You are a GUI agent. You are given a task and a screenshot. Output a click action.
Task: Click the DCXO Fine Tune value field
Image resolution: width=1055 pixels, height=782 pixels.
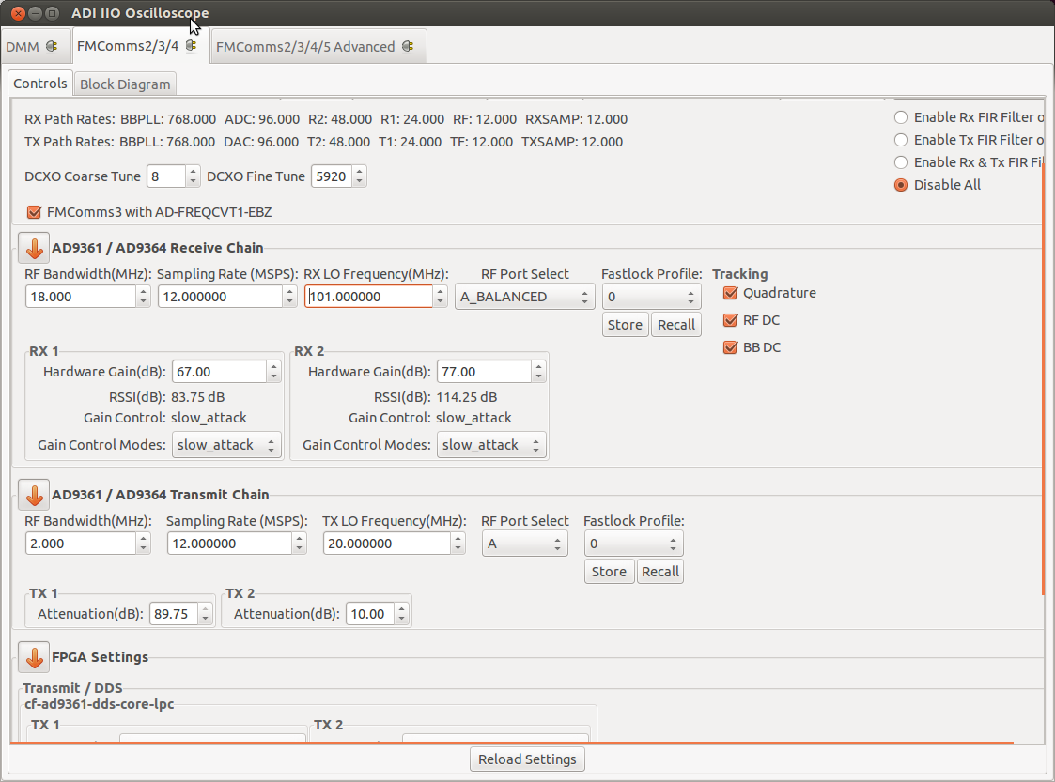(331, 176)
